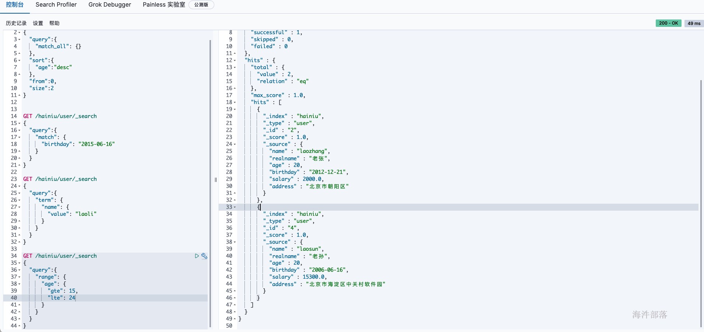Click the "value": "laoli" line in editor
704x332 pixels.
(x=72, y=214)
